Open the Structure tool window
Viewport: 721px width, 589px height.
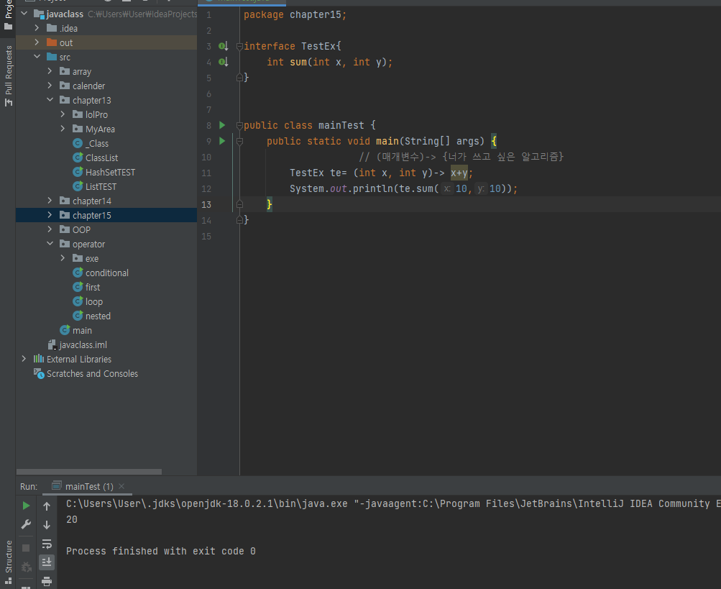[9, 562]
